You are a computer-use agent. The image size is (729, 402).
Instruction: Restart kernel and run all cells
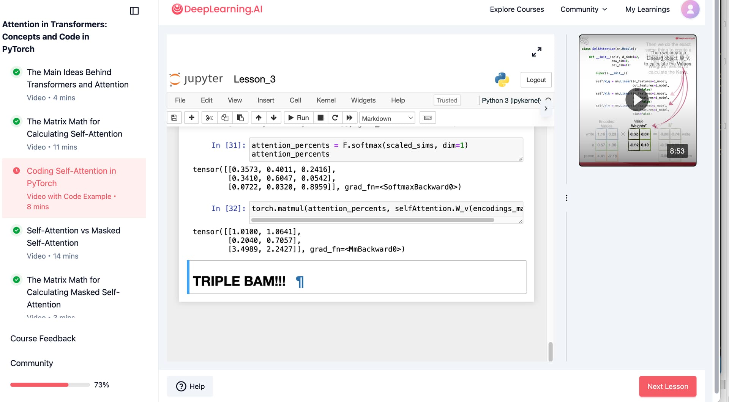click(x=350, y=118)
